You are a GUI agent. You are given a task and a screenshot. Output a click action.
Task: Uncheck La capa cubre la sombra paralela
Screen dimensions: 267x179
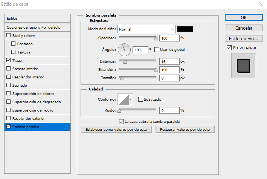pos(121,122)
